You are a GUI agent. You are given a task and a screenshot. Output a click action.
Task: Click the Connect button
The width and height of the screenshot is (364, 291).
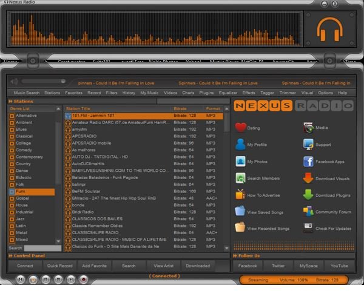pyautogui.click(x=25, y=266)
